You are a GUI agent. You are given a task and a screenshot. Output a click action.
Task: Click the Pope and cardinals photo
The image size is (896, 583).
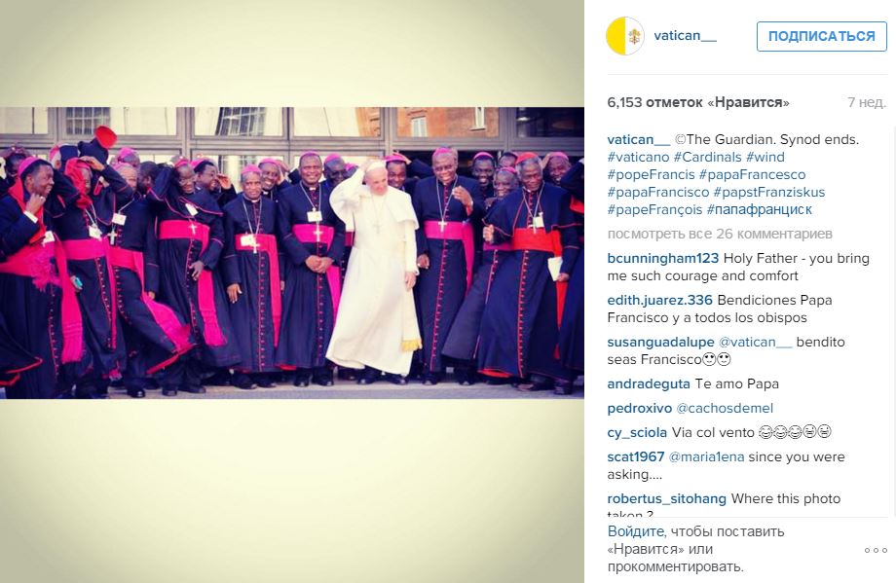(x=292, y=253)
